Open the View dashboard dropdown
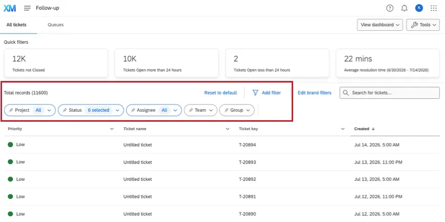The image size is (445, 222). 380,25
